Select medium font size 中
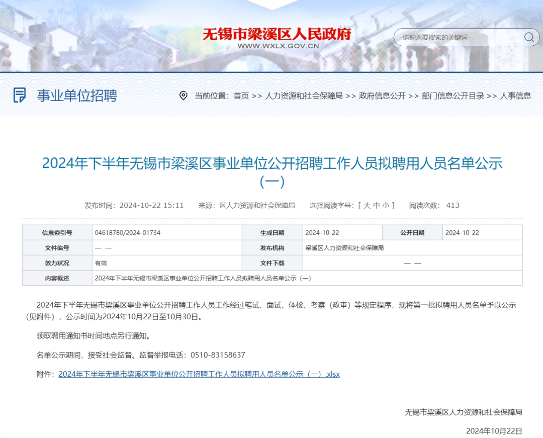The width and height of the screenshot is (543, 438). point(377,205)
